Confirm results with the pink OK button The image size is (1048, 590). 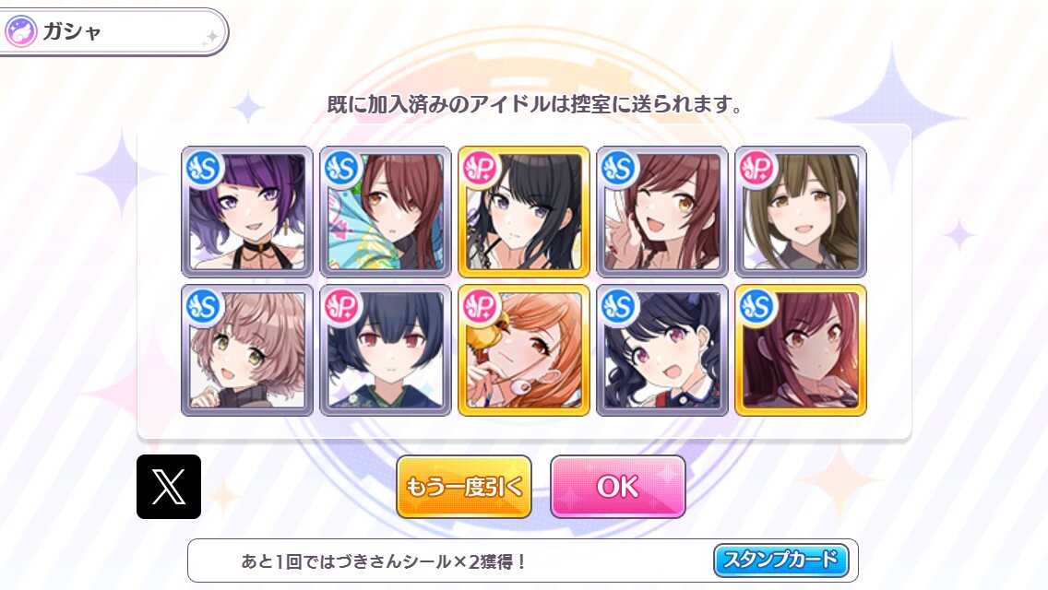tap(617, 487)
